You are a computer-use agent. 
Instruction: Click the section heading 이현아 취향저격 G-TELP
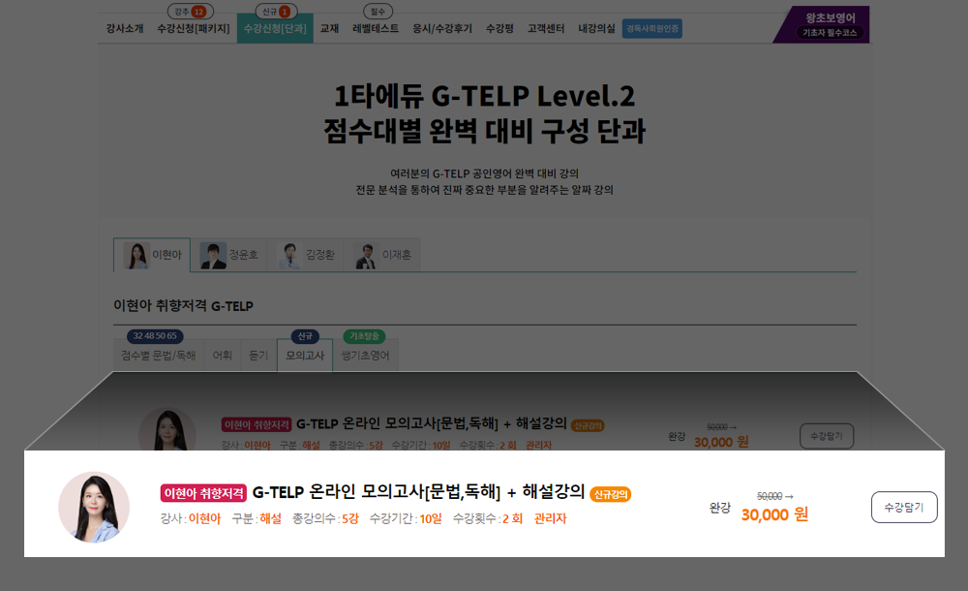coord(183,306)
